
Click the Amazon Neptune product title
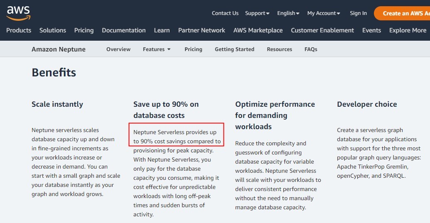pos(59,49)
